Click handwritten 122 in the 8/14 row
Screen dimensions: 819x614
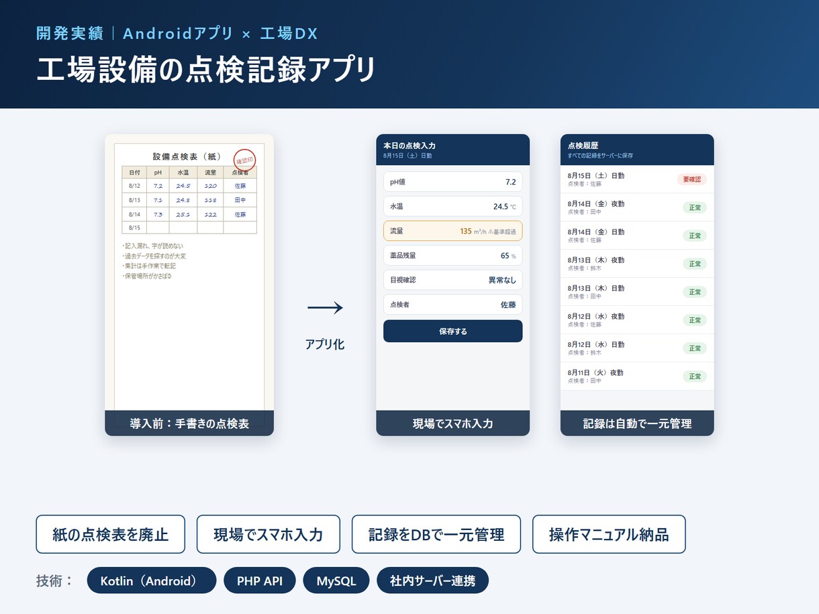pyautogui.click(x=210, y=214)
